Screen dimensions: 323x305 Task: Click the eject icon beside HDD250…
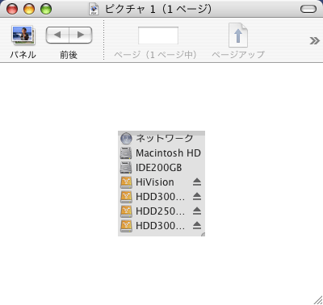click(x=197, y=211)
